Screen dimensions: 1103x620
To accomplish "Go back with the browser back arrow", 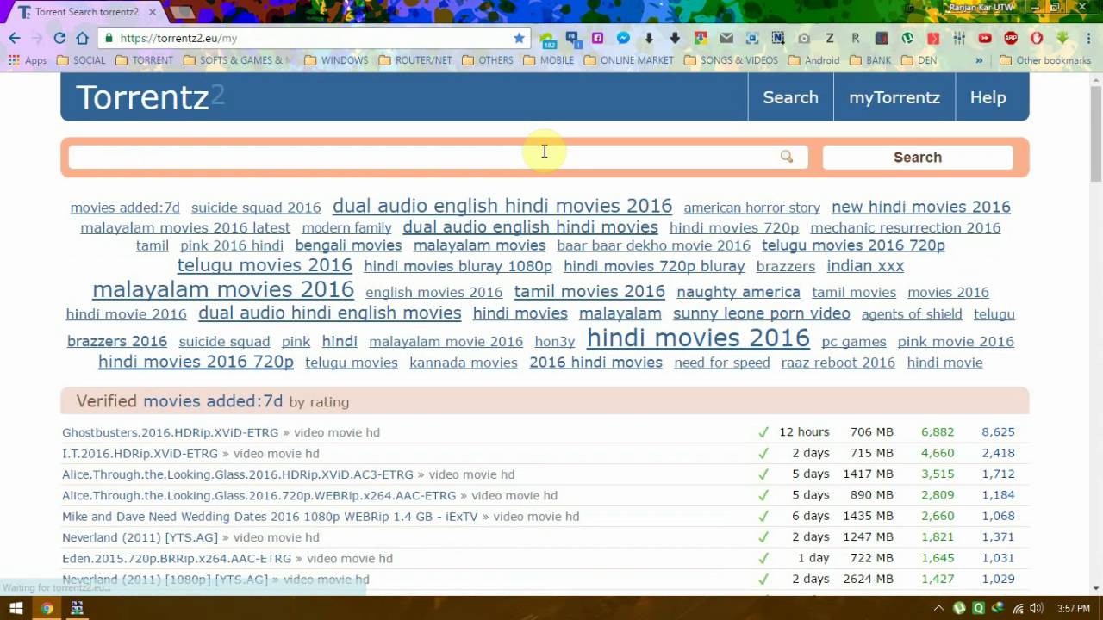I will [x=15, y=38].
